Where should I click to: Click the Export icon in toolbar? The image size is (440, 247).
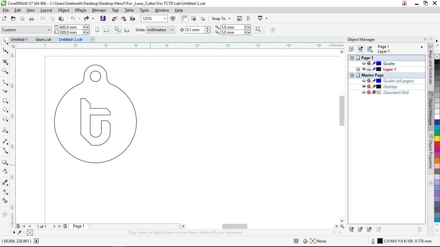pos(123,19)
